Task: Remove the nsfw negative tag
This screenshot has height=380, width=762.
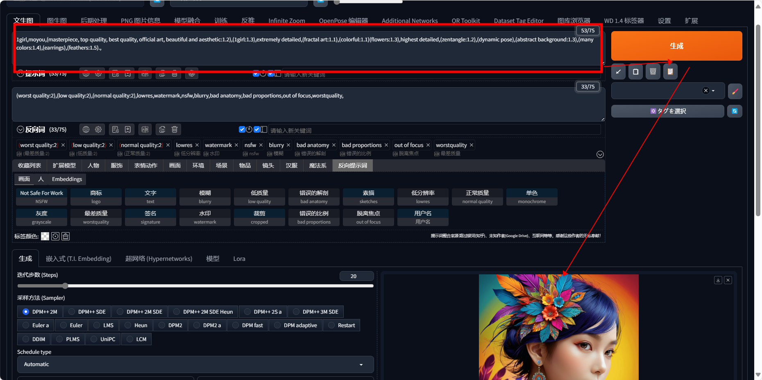Action: (261, 145)
